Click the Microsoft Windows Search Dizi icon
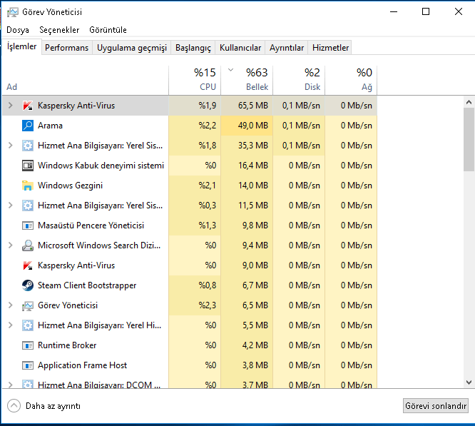The image size is (475, 426). click(28, 245)
